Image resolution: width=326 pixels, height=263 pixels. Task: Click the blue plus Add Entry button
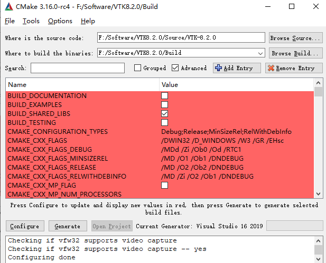[237, 68]
